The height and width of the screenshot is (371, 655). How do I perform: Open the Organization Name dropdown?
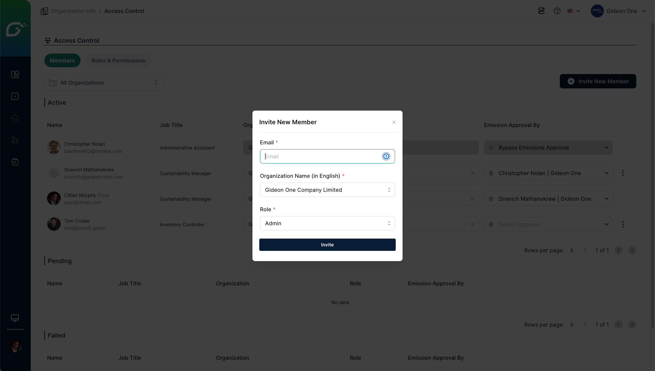pyautogui.click(x=327, y=190)
